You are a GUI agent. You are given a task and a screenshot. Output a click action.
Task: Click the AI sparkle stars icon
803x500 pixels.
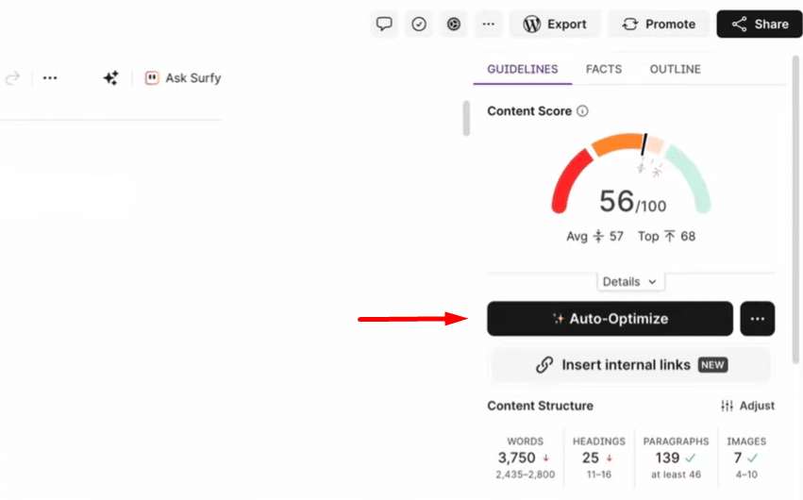click(x=110, y=78)
